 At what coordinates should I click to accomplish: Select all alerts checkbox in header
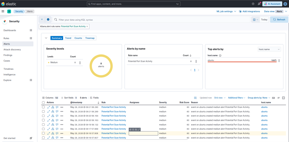pyautogui.click(x=43, y=103)
